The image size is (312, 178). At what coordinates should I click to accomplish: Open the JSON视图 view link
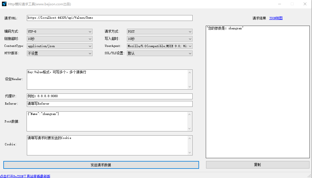(276, 18)
